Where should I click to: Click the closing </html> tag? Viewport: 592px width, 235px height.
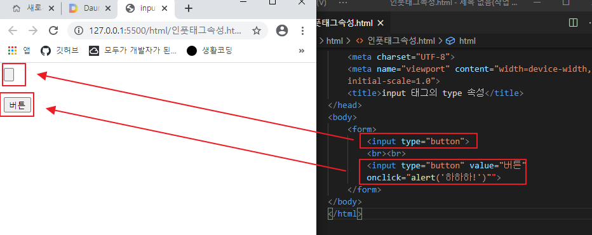[x=345, y=214]
